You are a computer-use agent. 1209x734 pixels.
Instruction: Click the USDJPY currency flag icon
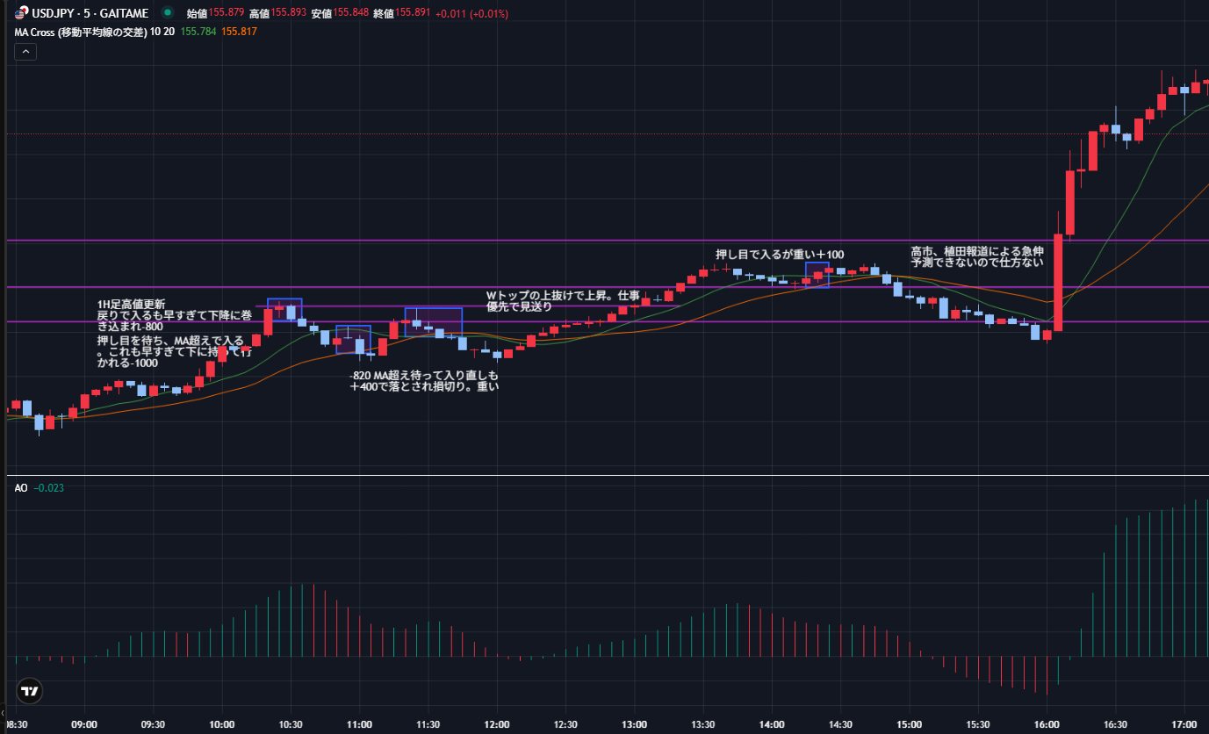[20, 13]
